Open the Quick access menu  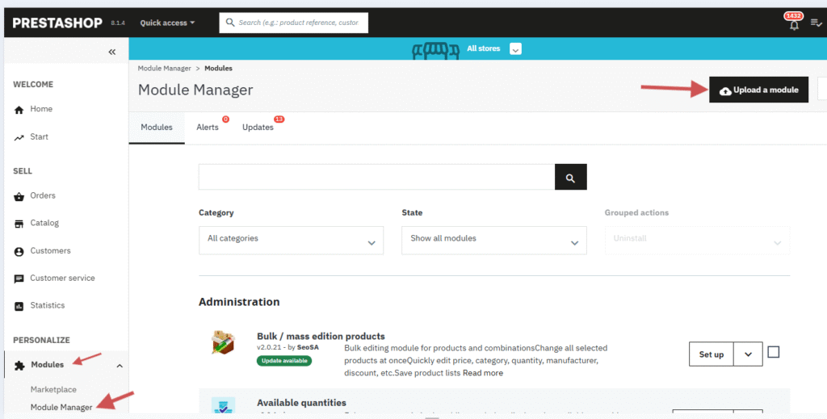point(167,23)
